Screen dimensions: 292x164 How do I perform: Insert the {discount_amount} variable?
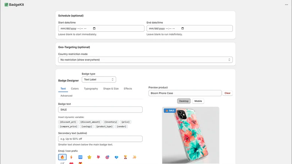pyautogui.click(x=90, y=122)
